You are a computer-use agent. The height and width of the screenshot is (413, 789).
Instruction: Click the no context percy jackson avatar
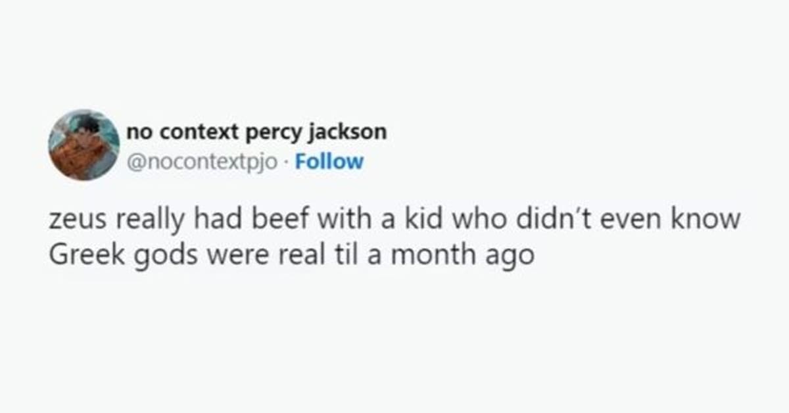tap(84, 145)
